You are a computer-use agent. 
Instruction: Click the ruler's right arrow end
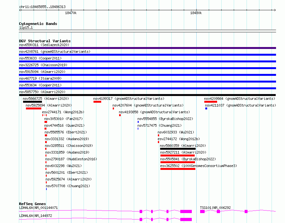(275, 10)
